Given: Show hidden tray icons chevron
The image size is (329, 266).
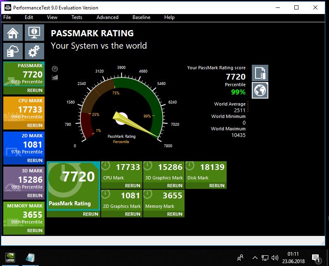Looking at the screenshot, I should point(255,258).
